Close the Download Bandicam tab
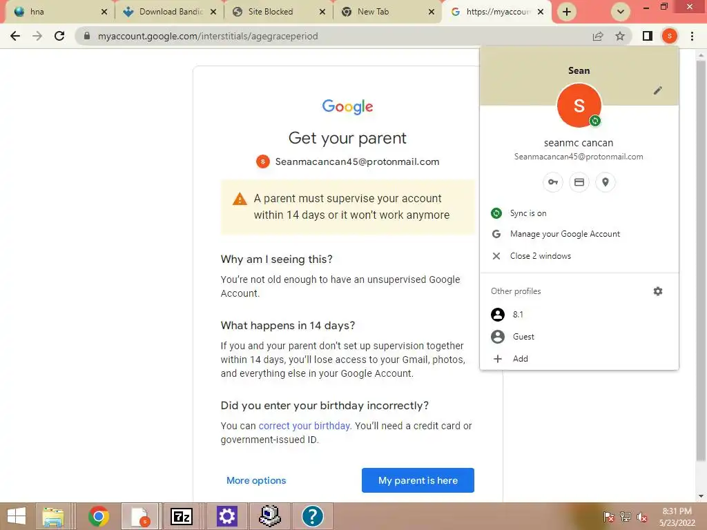 click(213, 12)
